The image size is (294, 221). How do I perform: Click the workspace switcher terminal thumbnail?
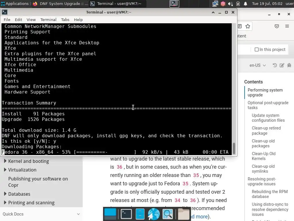pos(174,3)
